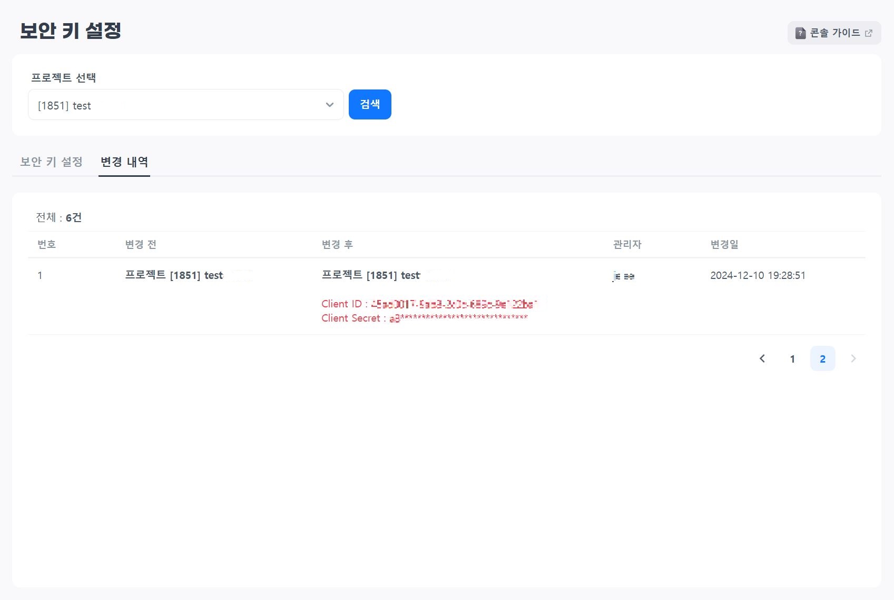The width and height of the screenshot is (894, 600).
Task: Click the red Client ID value
Action: [x=453, y=304]
